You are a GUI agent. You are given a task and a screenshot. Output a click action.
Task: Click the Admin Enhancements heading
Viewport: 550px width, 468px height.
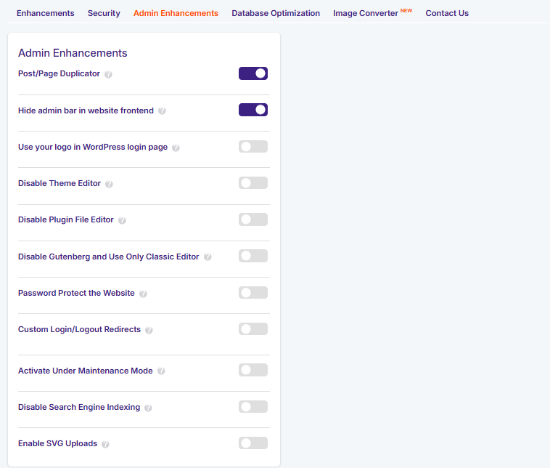tap(73, 53)
